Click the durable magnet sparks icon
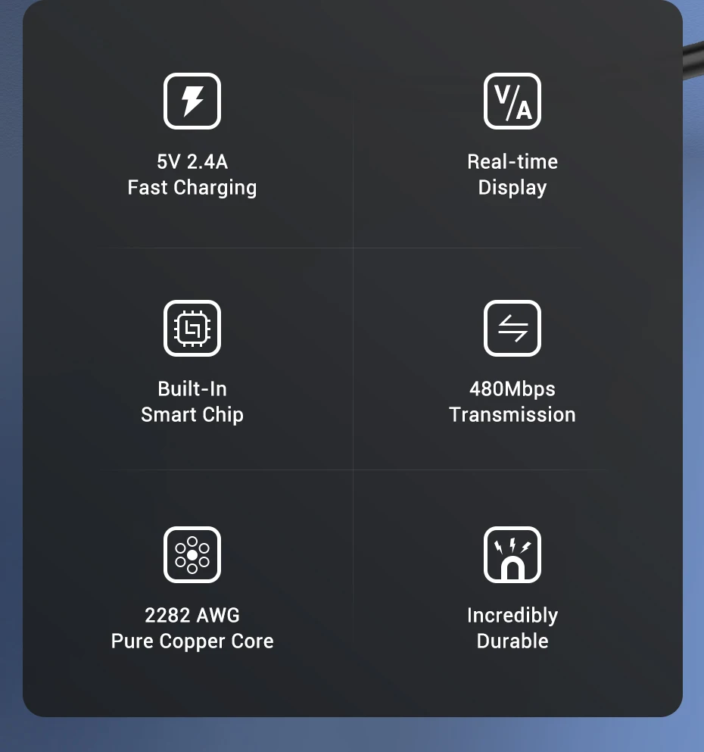The height and width of the screenshot is (752, 704). click(x=512, y=555)
